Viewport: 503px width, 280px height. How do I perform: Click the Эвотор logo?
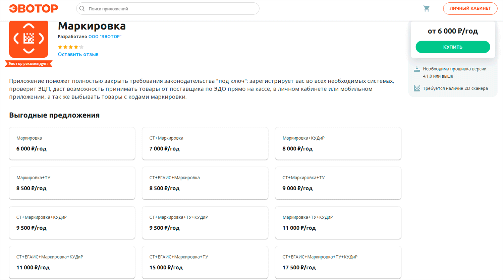pos(34,8)
